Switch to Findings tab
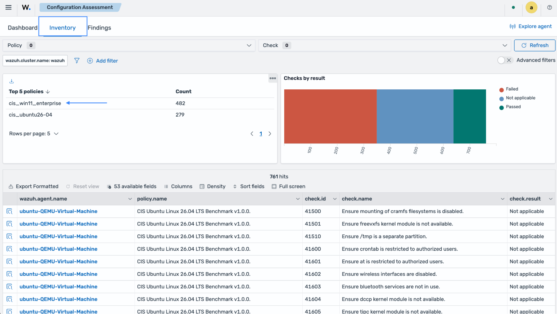The width and height of the screenshot is (557, 314). (99, 28)
